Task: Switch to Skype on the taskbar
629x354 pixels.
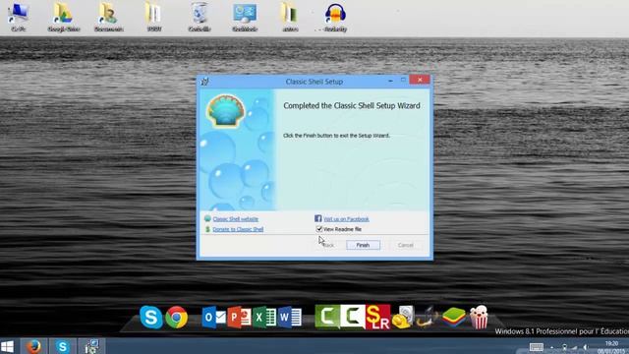Action: click(x=63, y=346)
